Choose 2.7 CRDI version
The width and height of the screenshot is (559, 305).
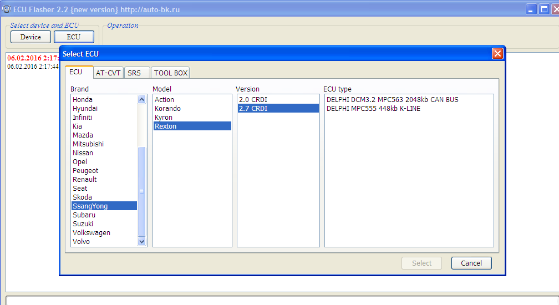(278, 108)
